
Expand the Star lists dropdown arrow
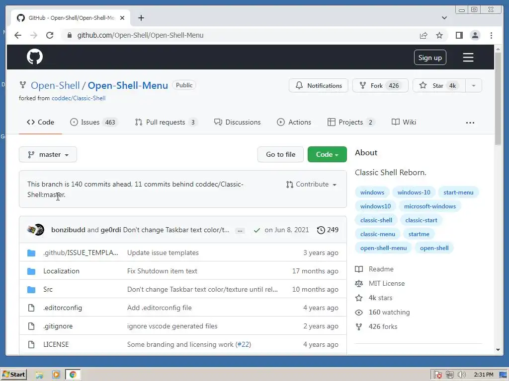pos(474,85)
